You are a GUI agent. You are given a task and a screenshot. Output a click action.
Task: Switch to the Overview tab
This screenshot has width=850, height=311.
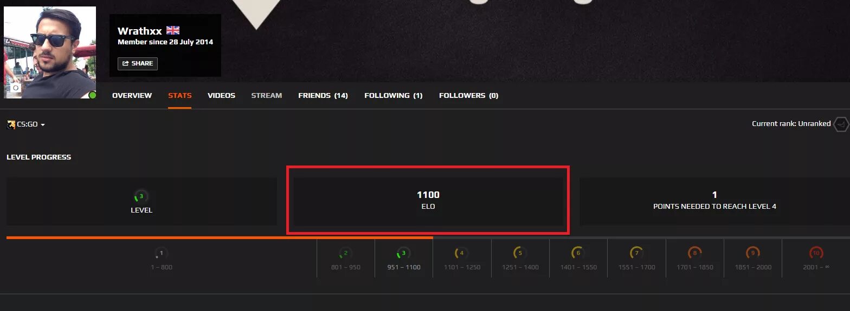[x=132, y=95]
